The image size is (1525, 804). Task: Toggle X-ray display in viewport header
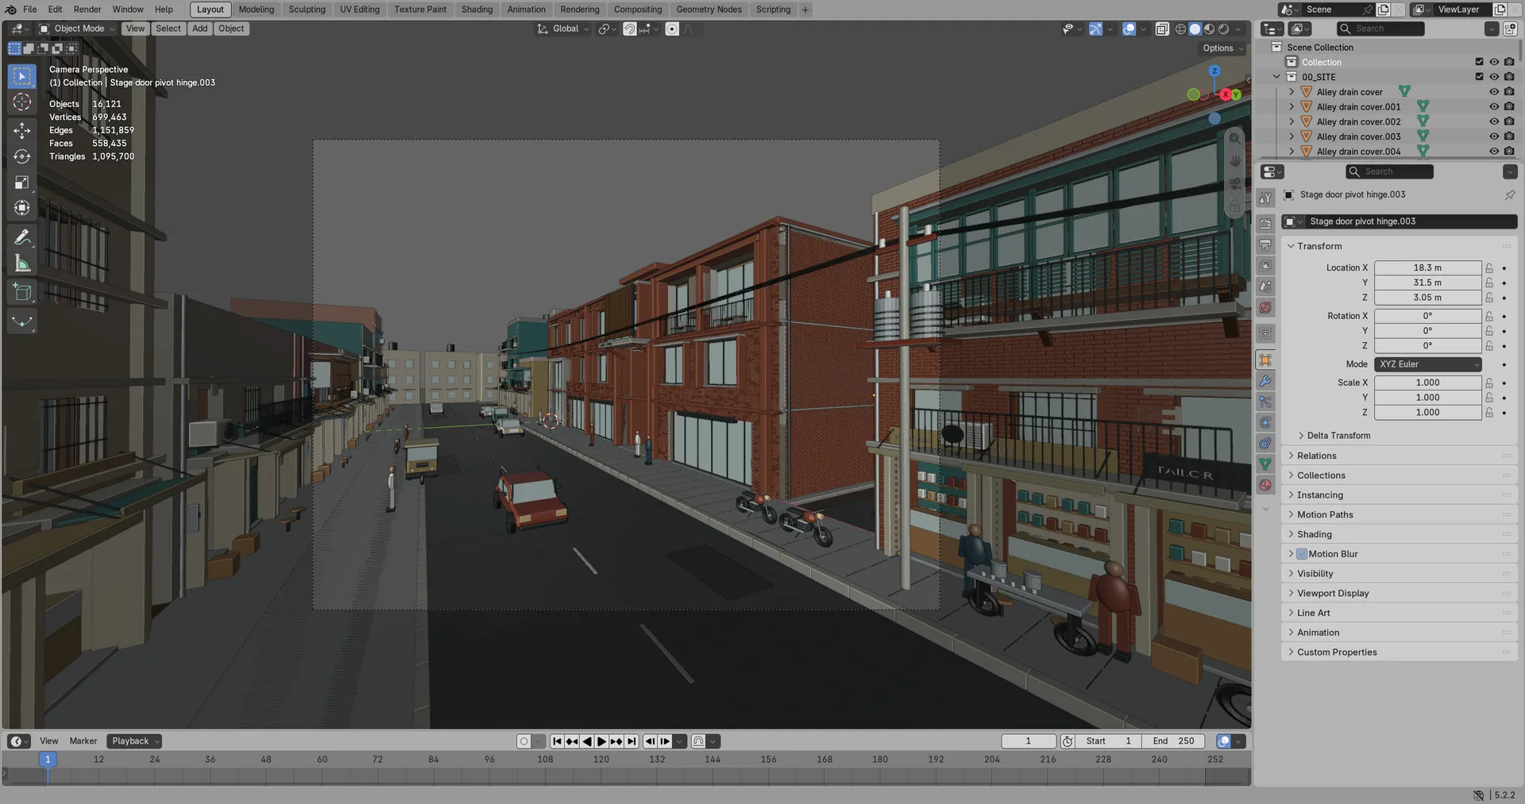[x=1162, y=29]
